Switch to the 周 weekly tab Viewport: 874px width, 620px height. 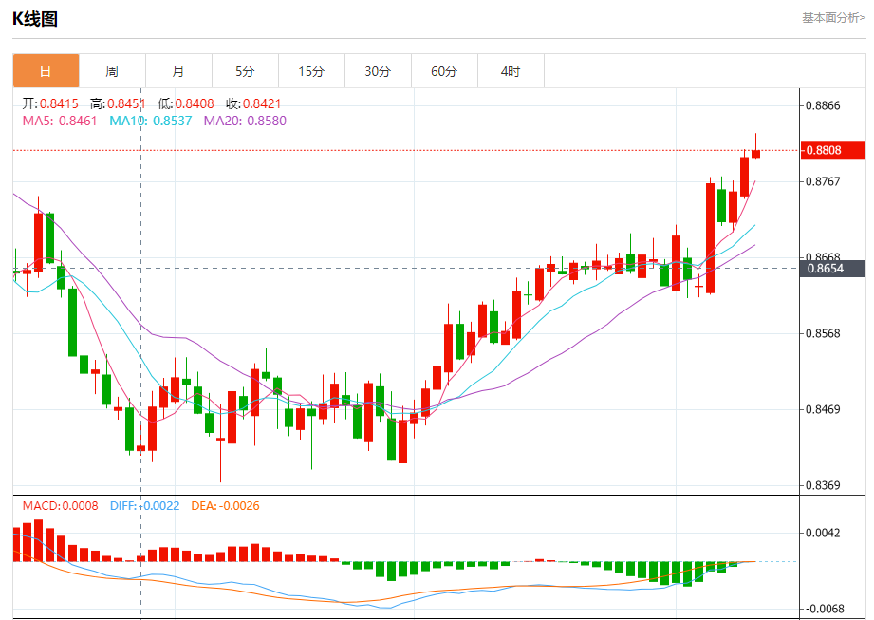click(112, 71)
